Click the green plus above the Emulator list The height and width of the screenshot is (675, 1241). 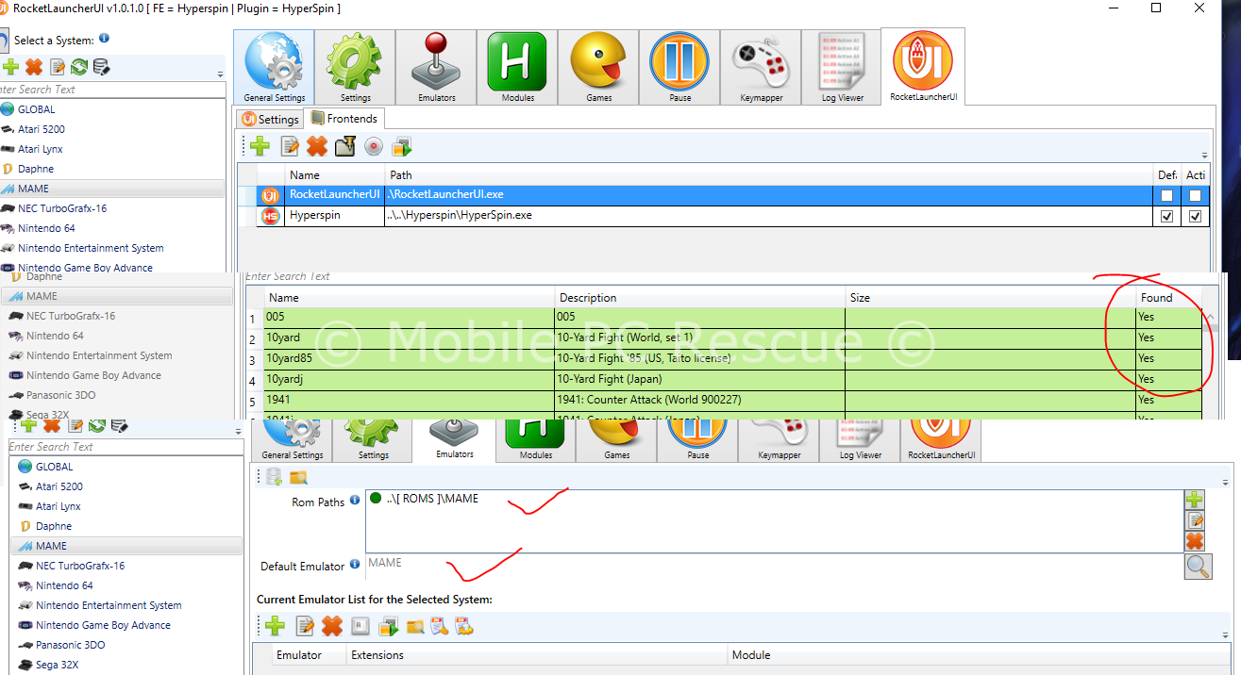coord(275,626)
